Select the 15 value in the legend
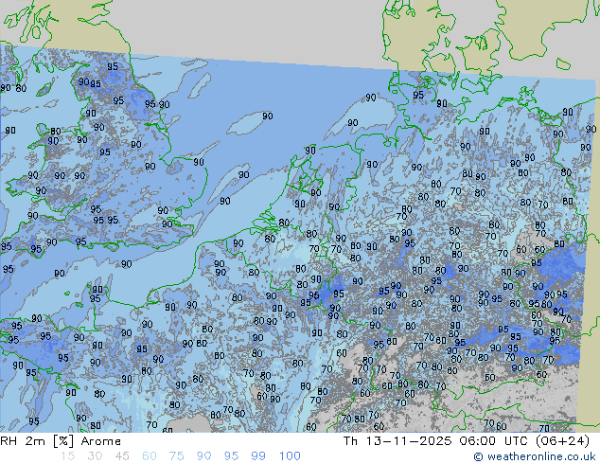This screenshot has height=464, width=600. [x=67, y=456]
